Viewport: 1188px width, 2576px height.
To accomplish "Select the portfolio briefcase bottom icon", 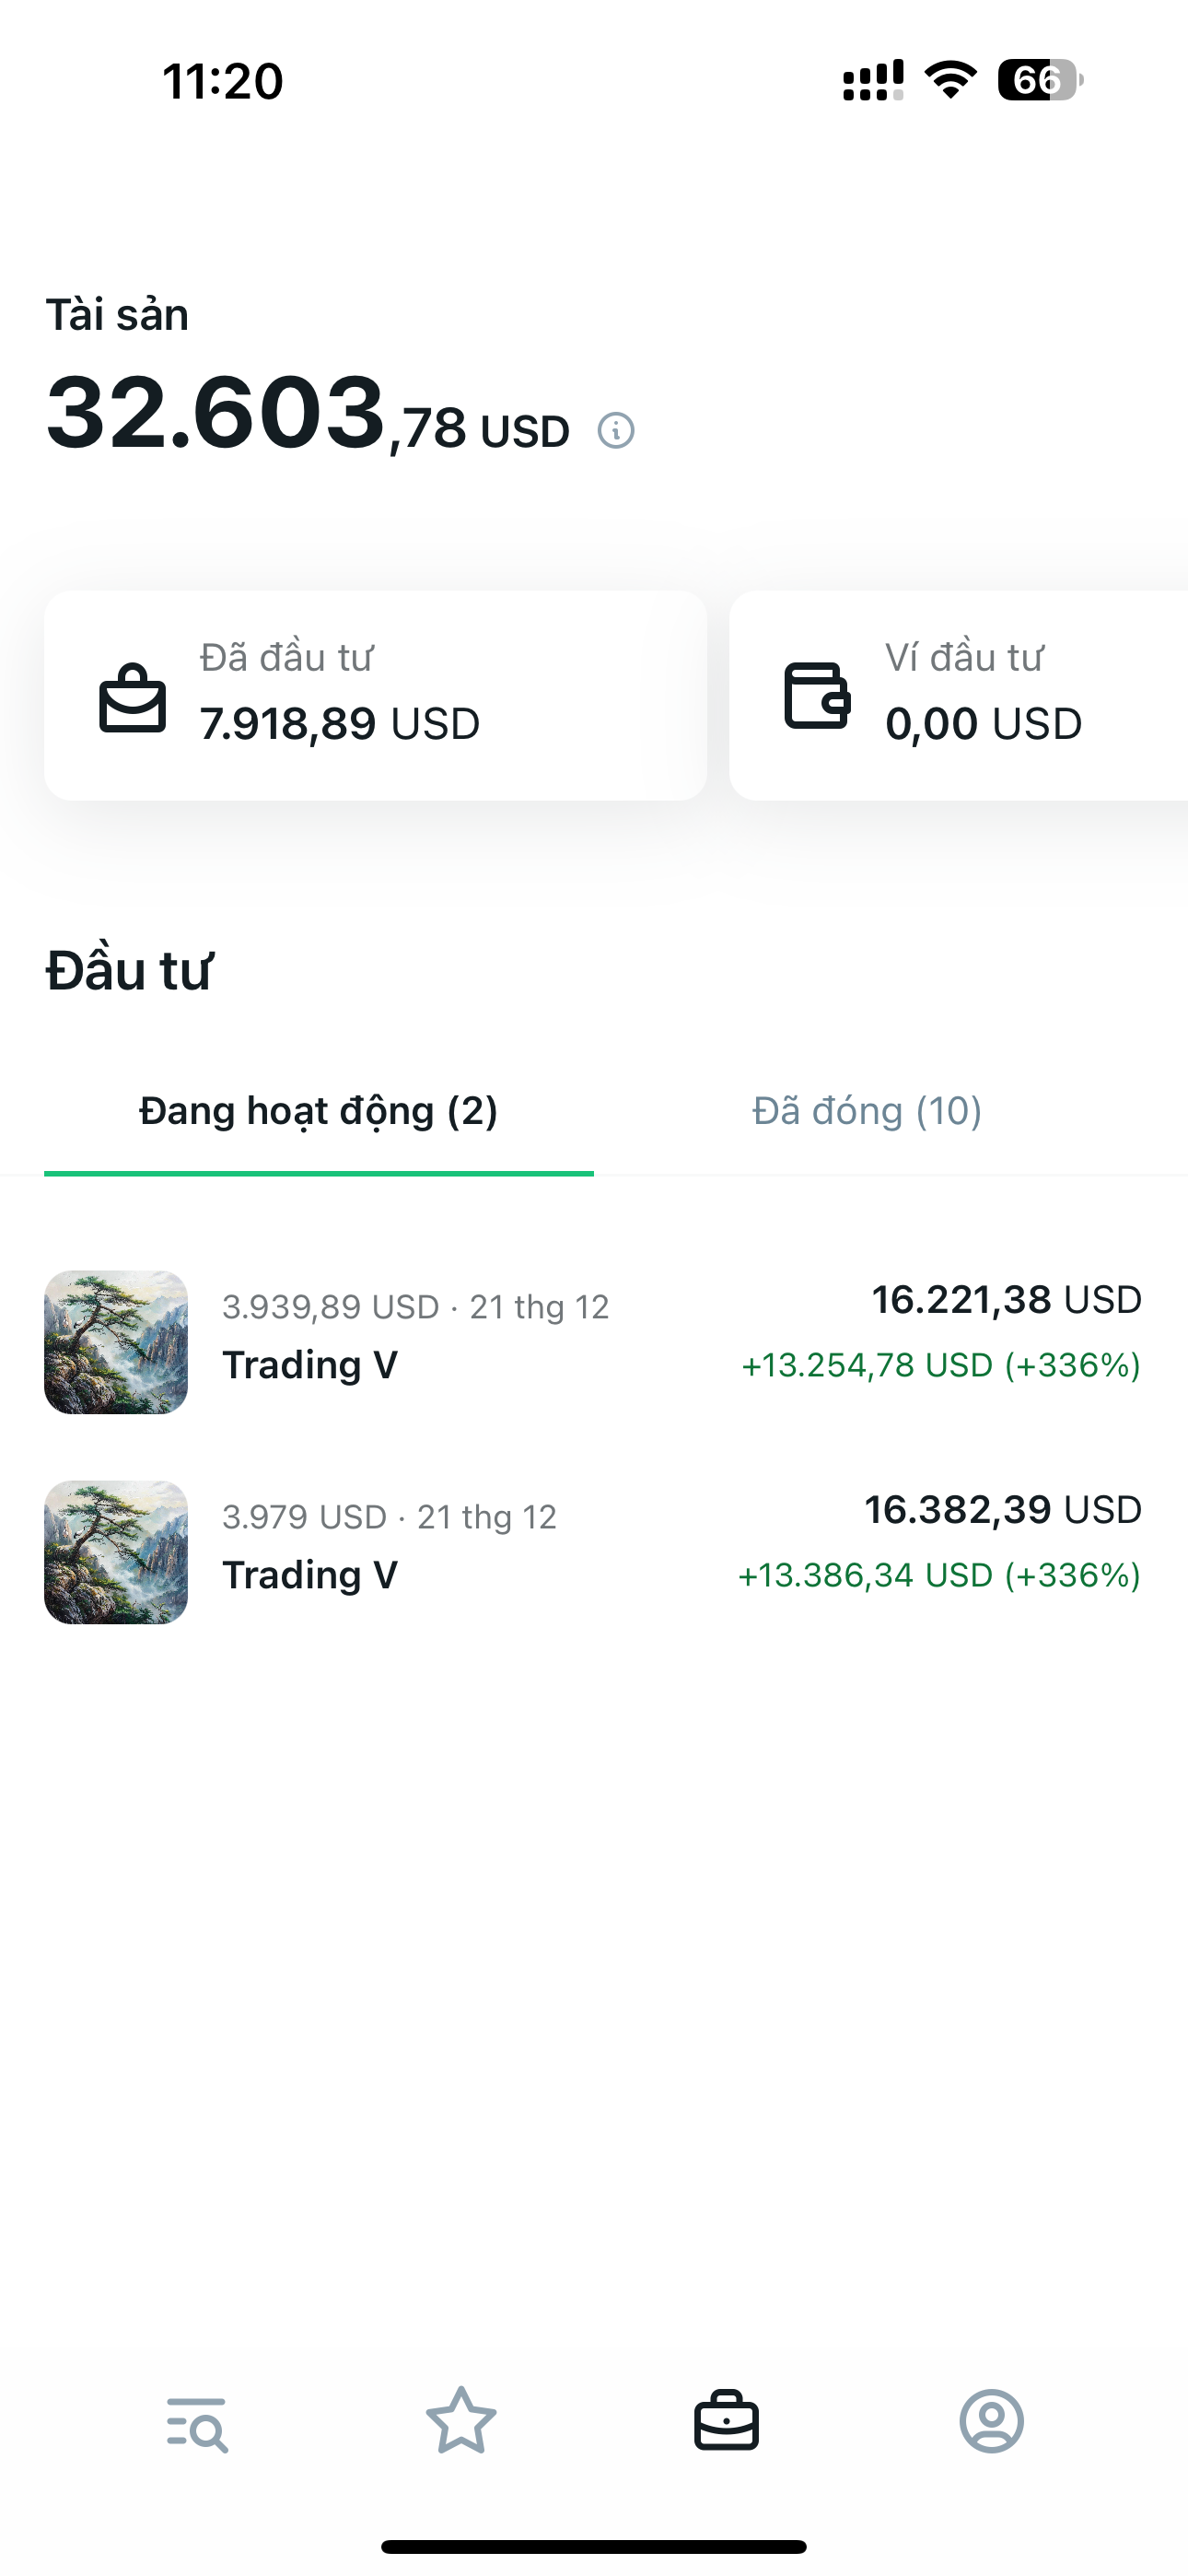I will click(727, 2421).
